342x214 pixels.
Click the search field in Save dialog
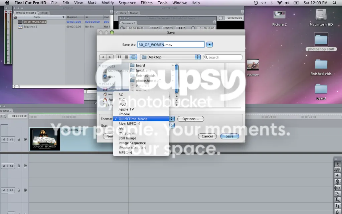click(223, 57)
